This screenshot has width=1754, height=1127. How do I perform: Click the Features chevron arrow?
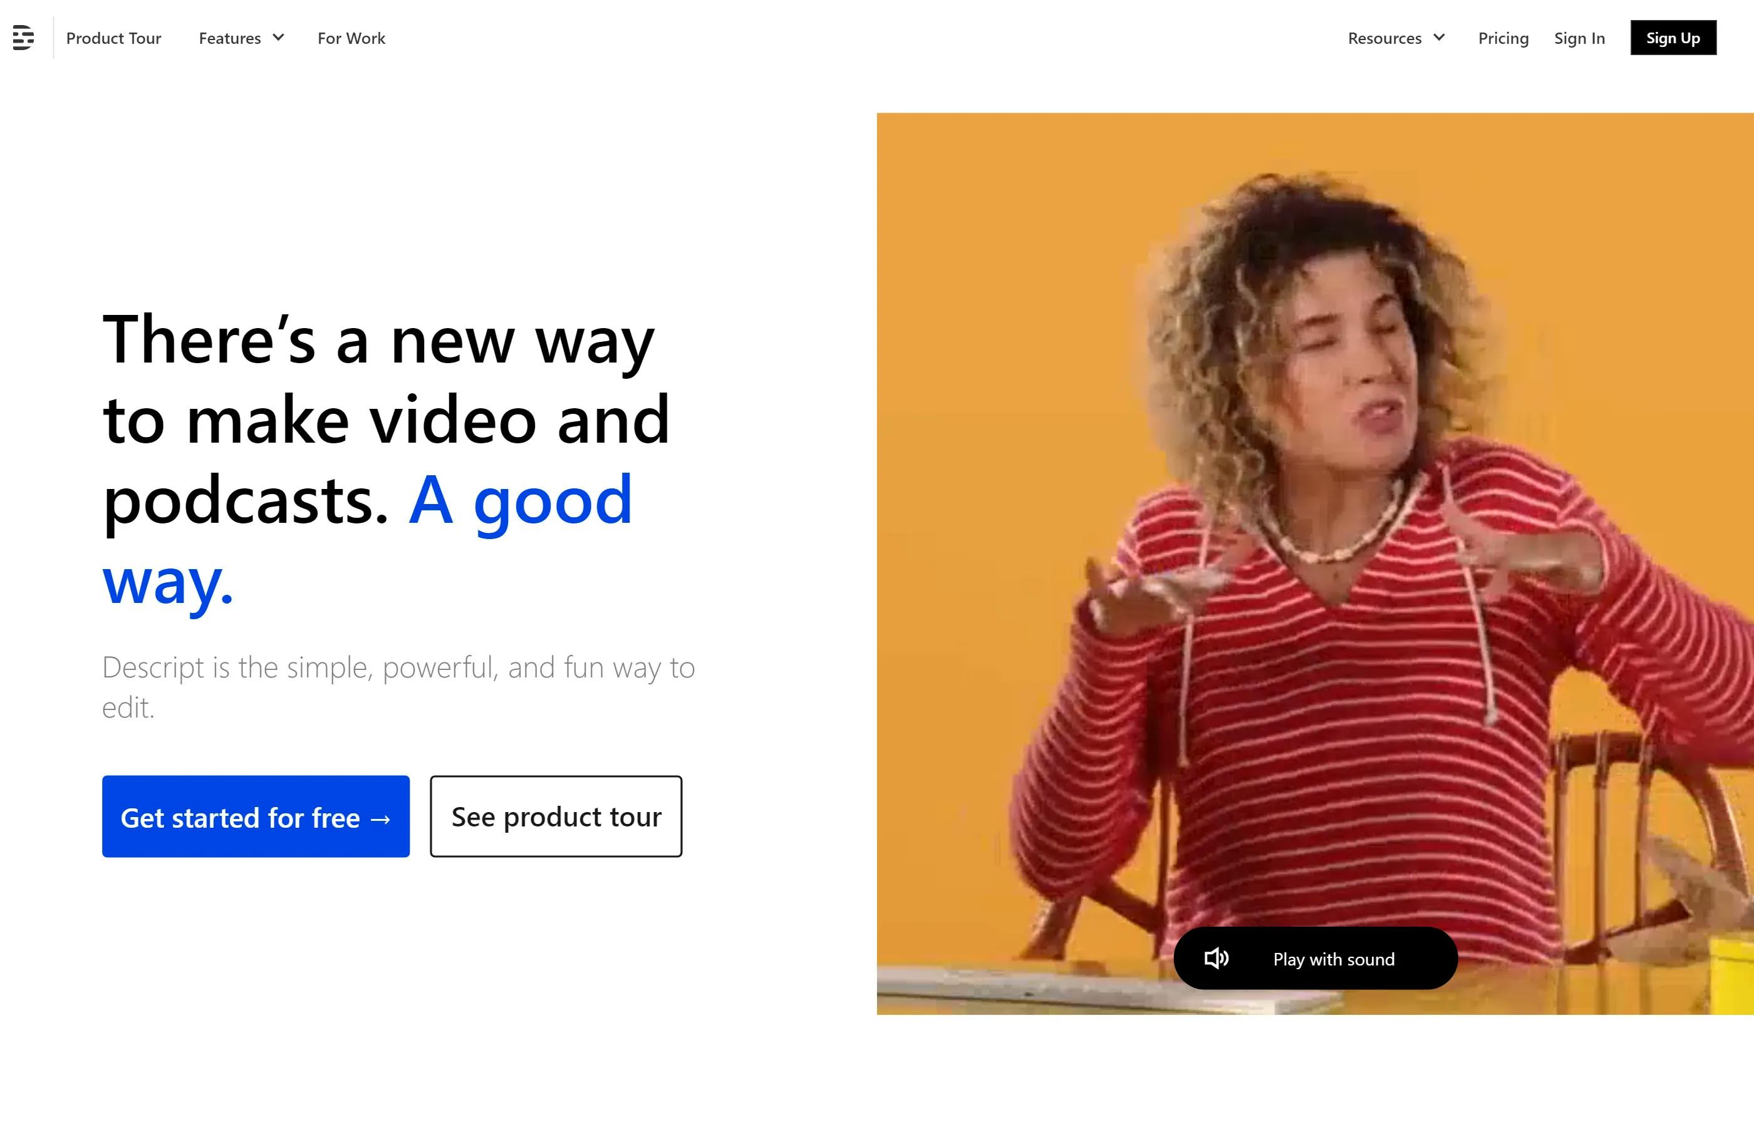[x=278, y=38]
